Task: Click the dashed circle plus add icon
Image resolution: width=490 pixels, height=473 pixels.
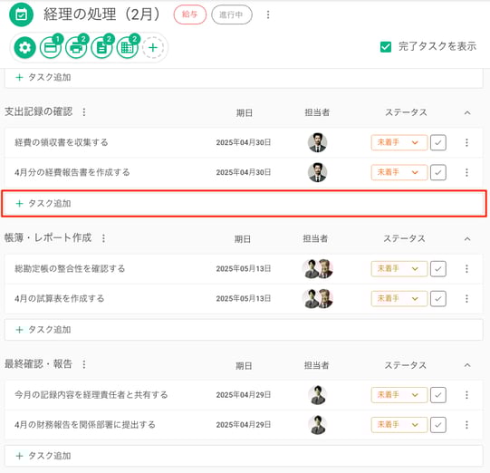Action: point(153,47)
